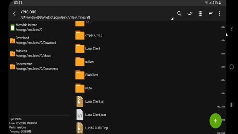Tap the battery 41% status indicator

click(216, 3)
